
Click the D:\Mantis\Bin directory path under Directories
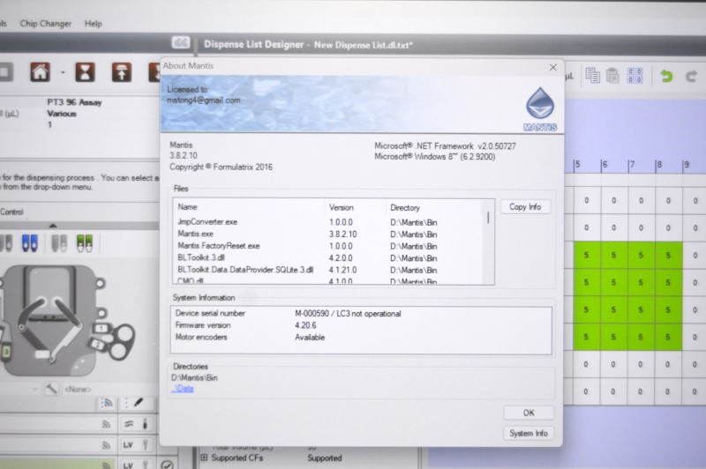pos(194,377)
